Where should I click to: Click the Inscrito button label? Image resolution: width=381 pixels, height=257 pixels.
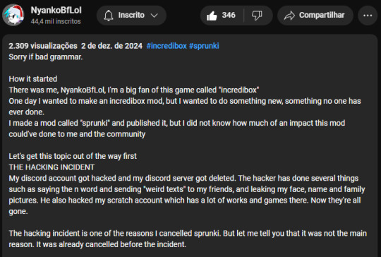click(x=131, y=15)
